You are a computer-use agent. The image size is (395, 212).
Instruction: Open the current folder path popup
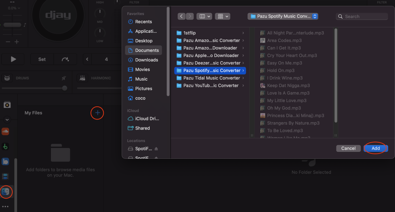tap(283, 16)
